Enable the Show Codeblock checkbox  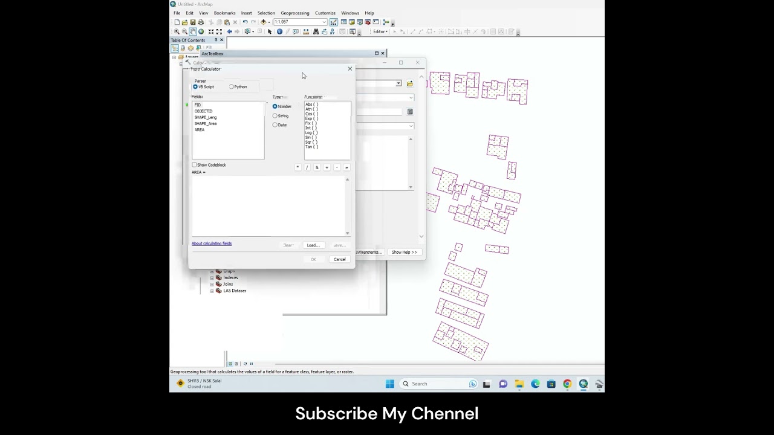195,165
